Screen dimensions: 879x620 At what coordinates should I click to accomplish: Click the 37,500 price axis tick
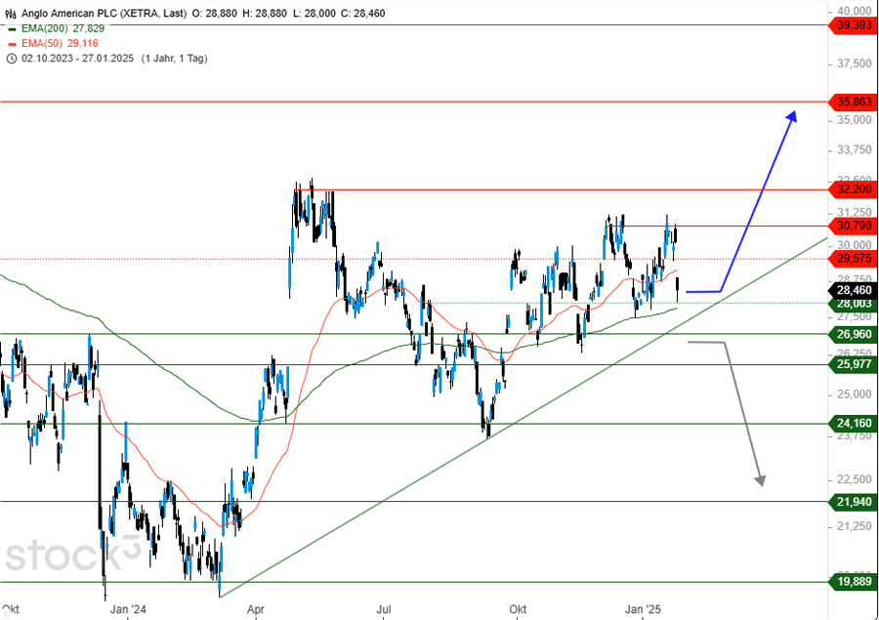855,64
